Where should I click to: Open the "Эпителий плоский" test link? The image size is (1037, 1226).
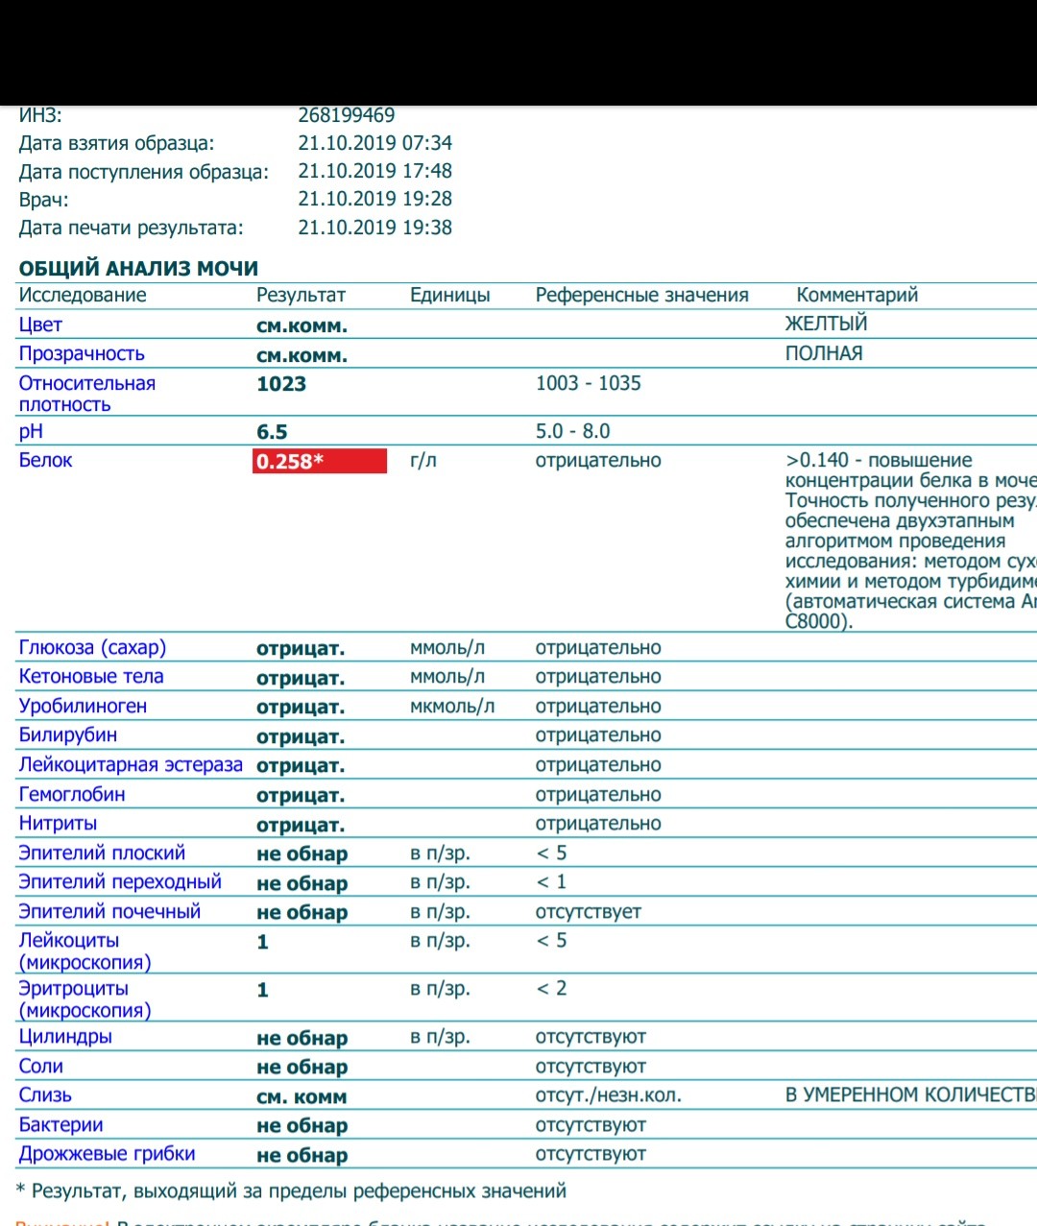pos(102,853)
